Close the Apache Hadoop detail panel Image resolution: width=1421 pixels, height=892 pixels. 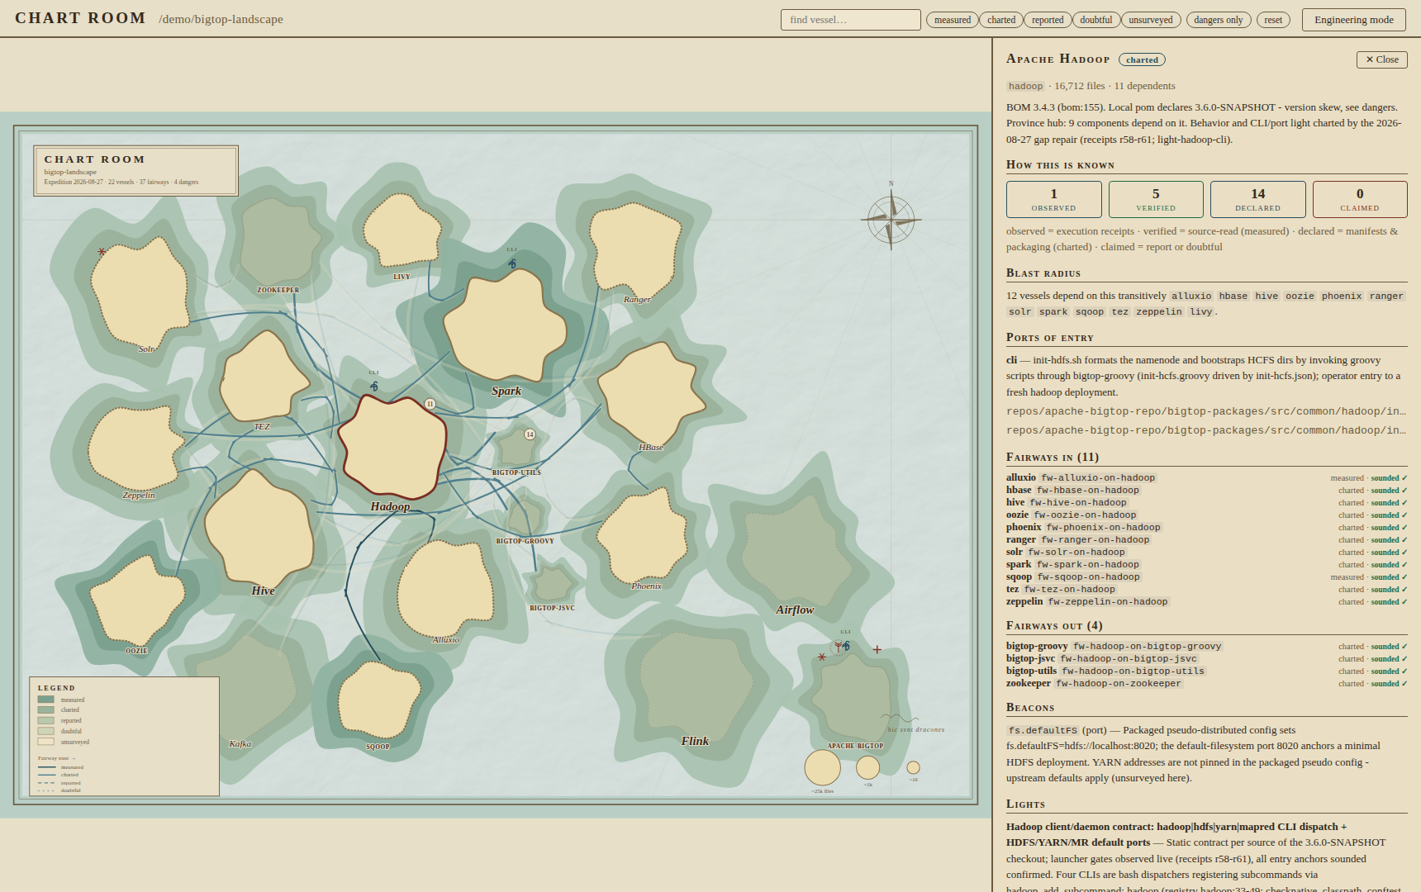tap(1381, 59)
